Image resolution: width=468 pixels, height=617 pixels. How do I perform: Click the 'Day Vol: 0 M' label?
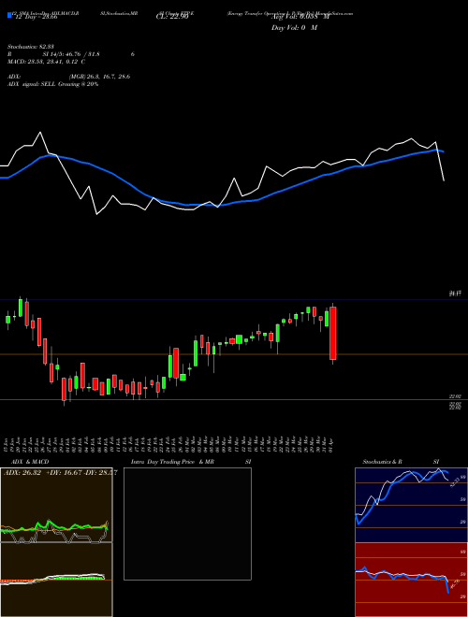coord(295,27)
